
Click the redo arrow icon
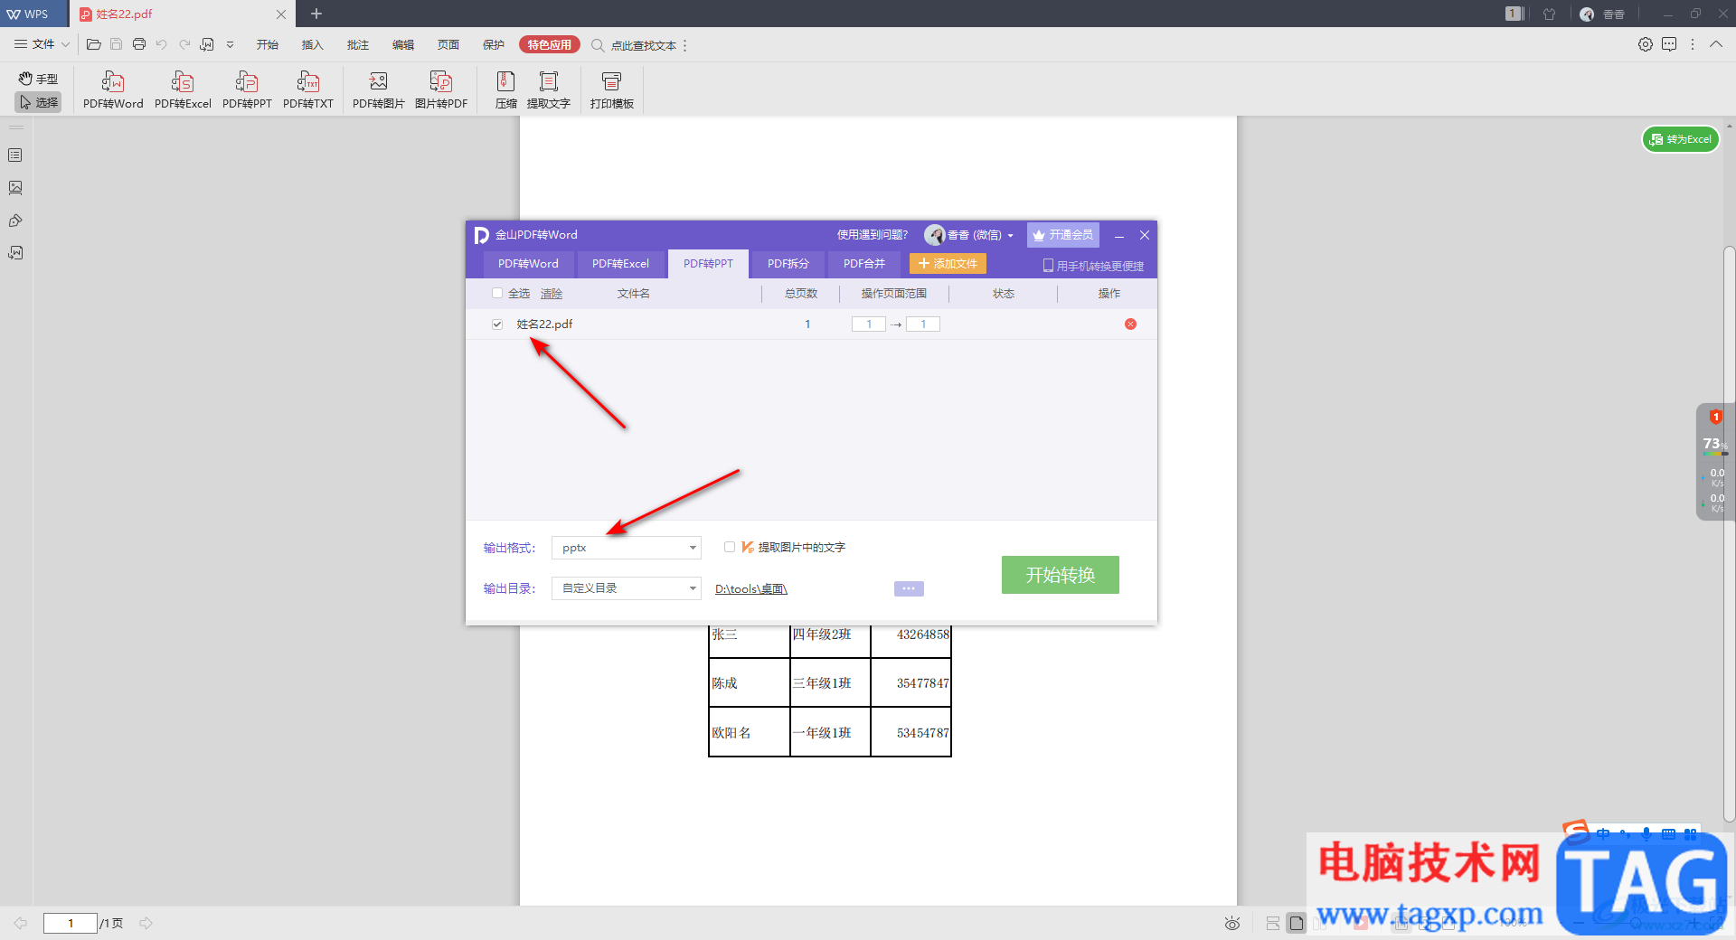184,44
